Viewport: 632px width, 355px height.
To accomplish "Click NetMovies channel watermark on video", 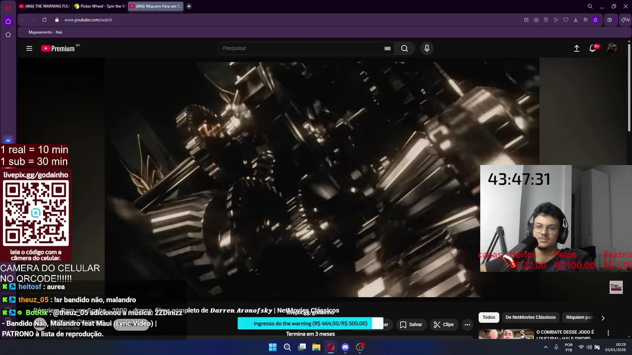I will (616, 287).
